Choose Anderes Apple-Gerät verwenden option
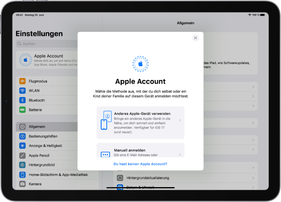This screenshot has width=281, height=202. coord(140,123)
